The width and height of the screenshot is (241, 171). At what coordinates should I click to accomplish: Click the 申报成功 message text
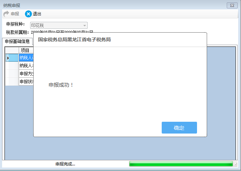(61, 85)
